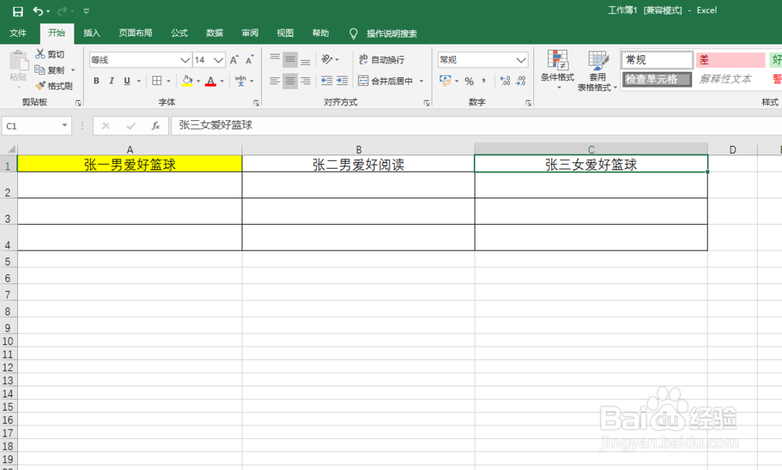Open Conditional Formatting 条件格式
782x470 pixels.
click(558, 69)
